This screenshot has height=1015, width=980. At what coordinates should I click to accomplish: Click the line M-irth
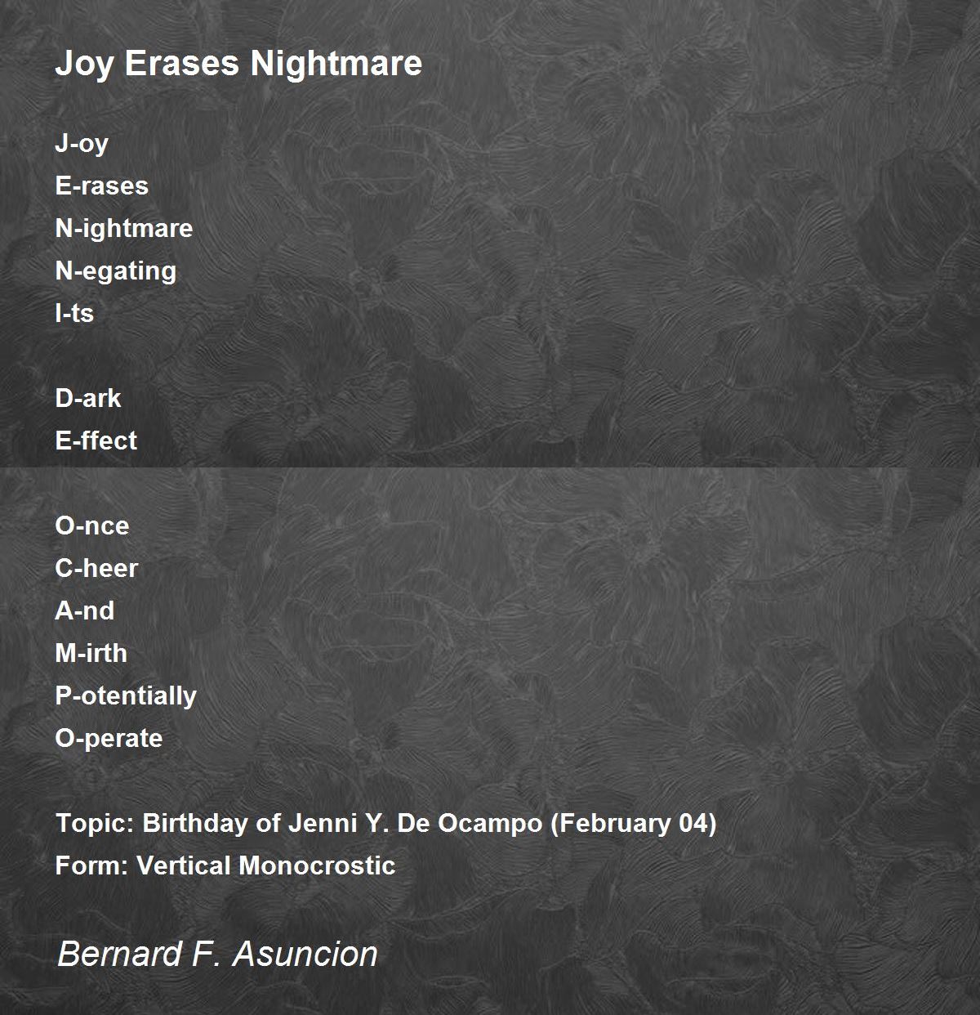pyautogui.click(x=91, y=653)
